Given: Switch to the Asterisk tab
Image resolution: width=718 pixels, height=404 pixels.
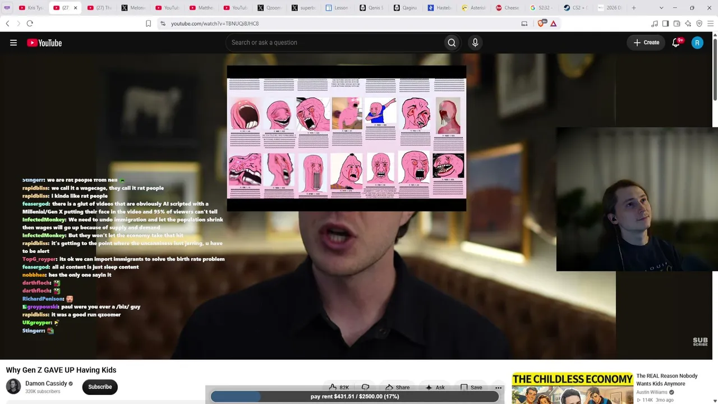Looking at the screenshot, I should 473,8.
